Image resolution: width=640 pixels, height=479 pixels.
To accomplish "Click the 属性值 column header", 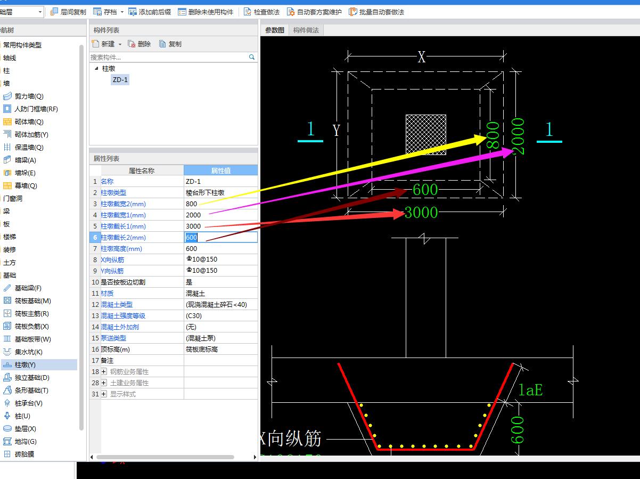I will [x=220, y=171].
